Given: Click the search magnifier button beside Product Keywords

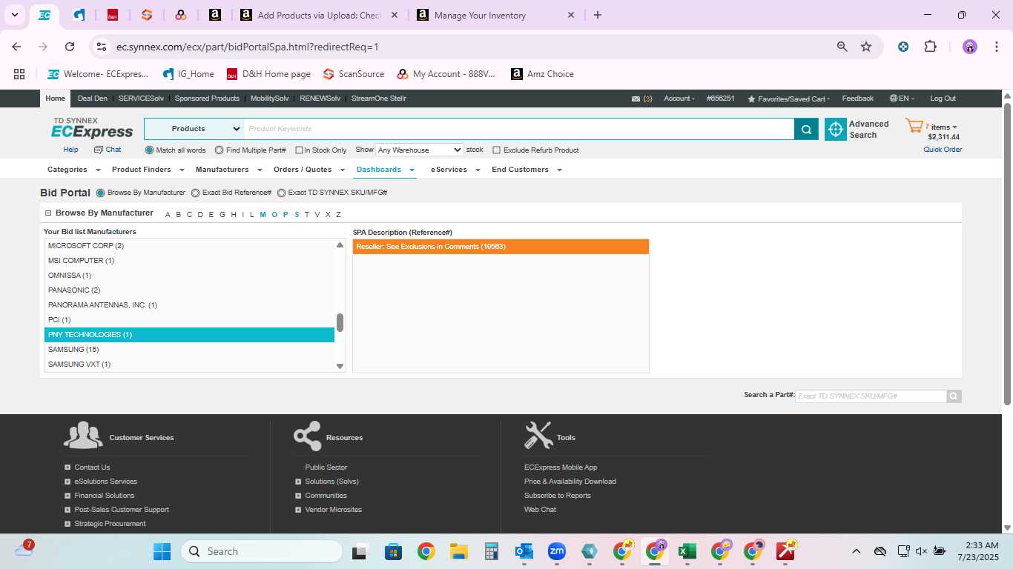Looking at the screenshot, I should tap(806, 129).
